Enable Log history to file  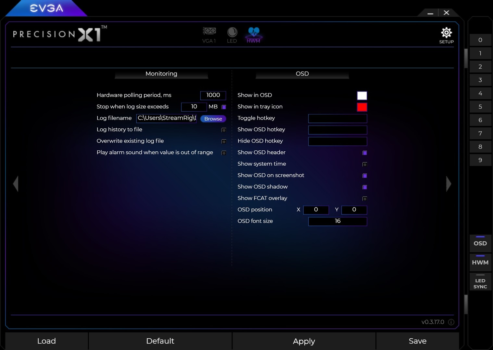(224, 130)
